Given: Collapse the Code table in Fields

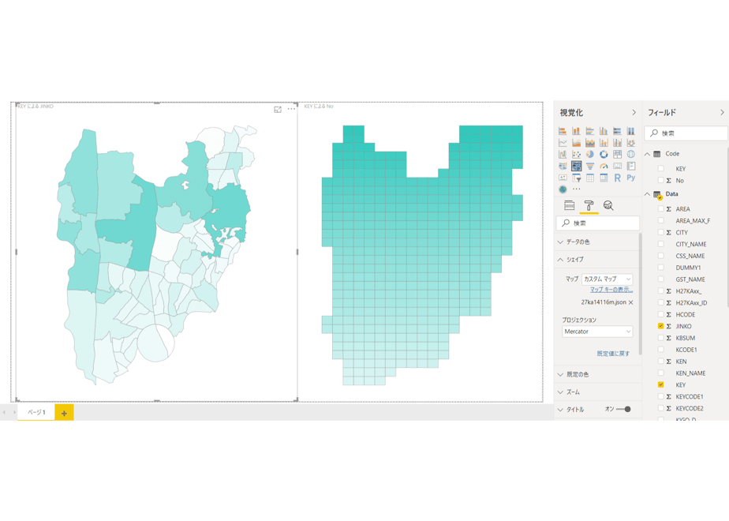Looking at the screenshot, I should 647,153.
